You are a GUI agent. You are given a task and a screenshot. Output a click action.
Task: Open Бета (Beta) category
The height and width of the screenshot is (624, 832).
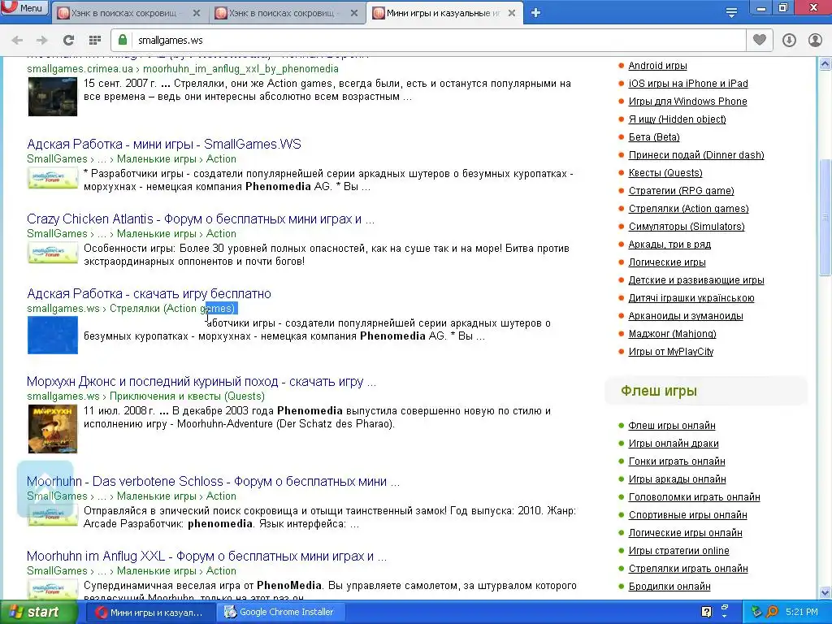click(654, 137)
